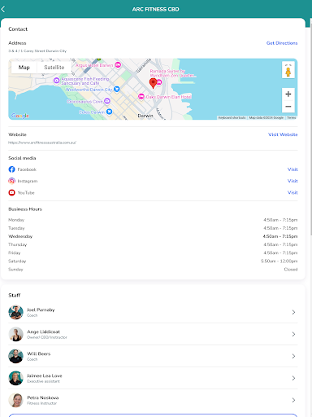Viewport: 312px width, 417px height.
Task: Switch the map to Map view
Action: pos(24,68)
